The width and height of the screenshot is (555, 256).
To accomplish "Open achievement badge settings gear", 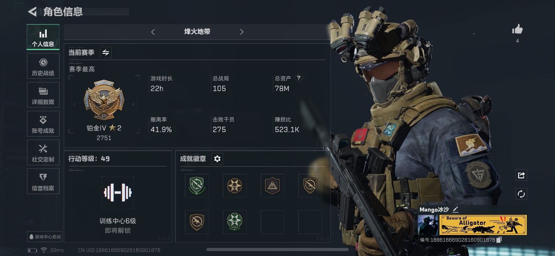I will pyautogui.click(x=217, y=159).
